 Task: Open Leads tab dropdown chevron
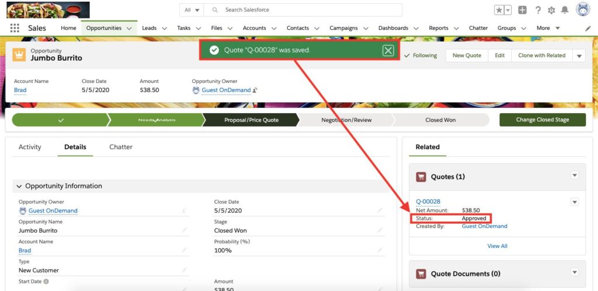(x=164, y=28)
